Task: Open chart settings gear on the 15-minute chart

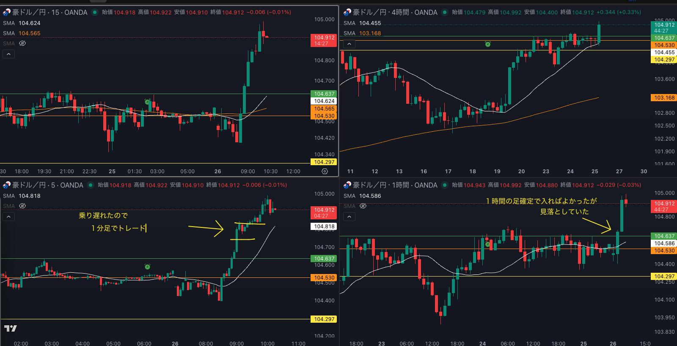Action: click(325, 172)
